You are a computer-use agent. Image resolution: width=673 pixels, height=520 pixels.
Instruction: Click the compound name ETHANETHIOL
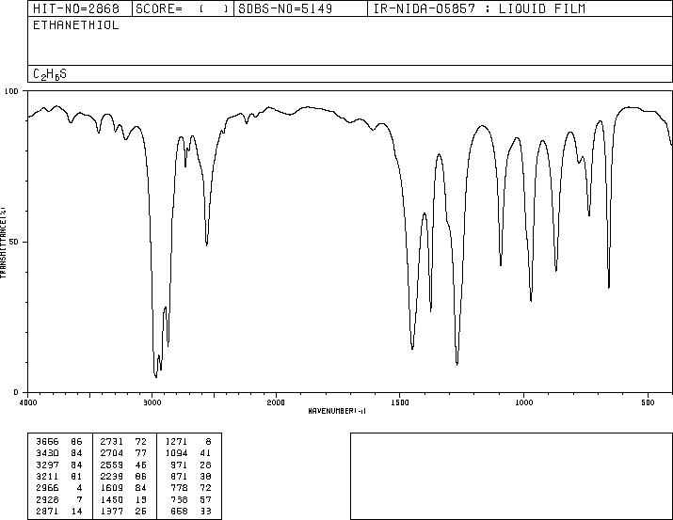coord(76,25)
